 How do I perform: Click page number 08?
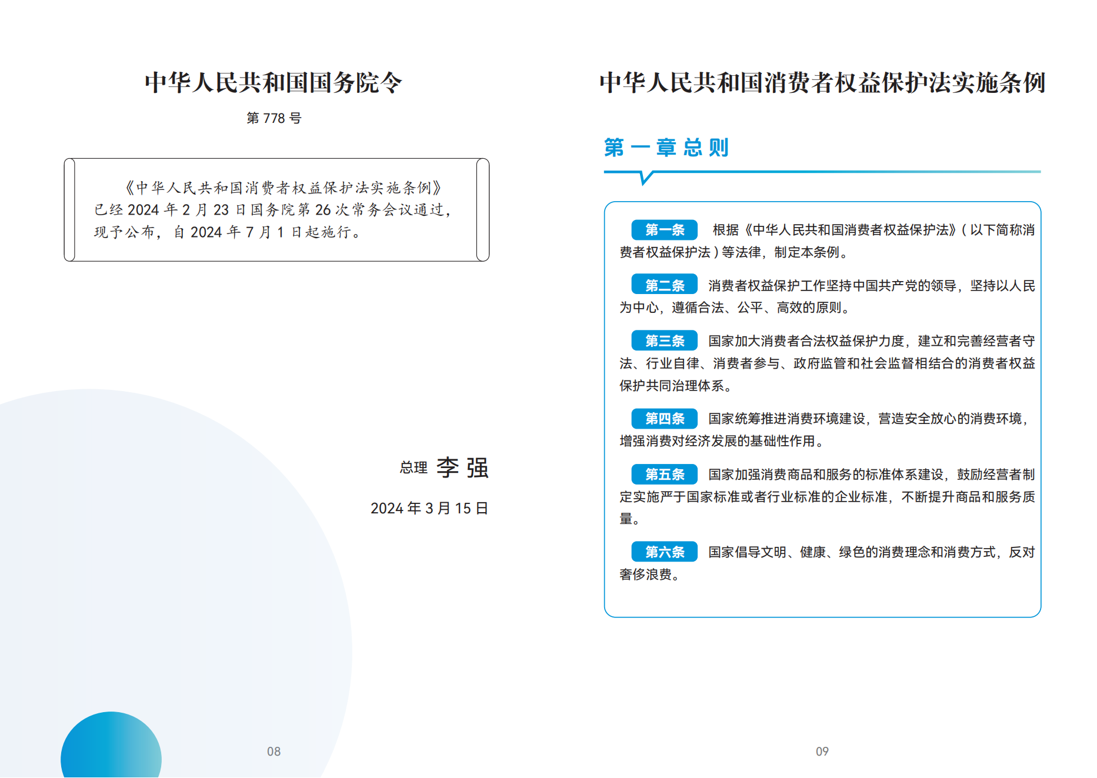pyautogui.click(x=274, y=752)
